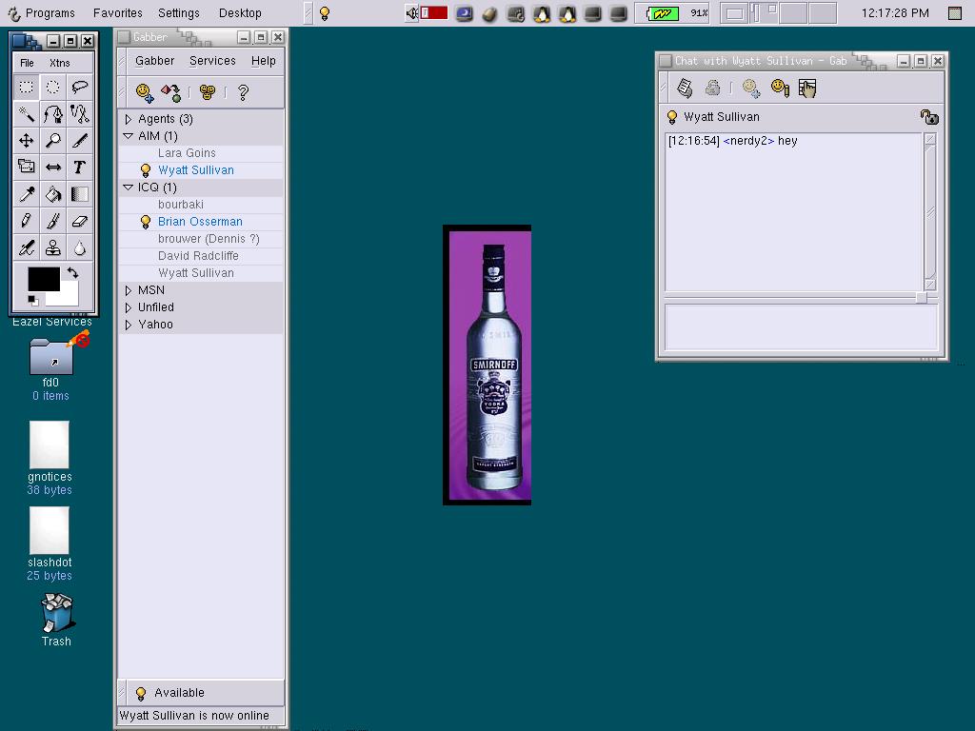Expand the Unfiled group
The height and width of the screenshot is (731, 975).
point(129,307)
